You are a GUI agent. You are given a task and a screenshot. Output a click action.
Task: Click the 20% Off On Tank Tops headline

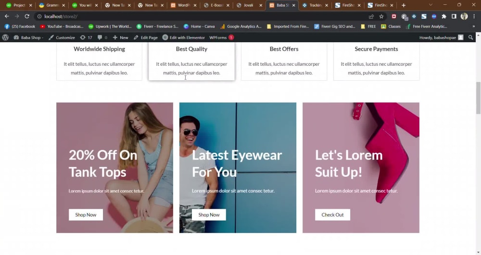coord(103,163)
